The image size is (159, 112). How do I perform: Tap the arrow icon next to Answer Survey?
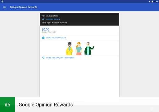43,19
